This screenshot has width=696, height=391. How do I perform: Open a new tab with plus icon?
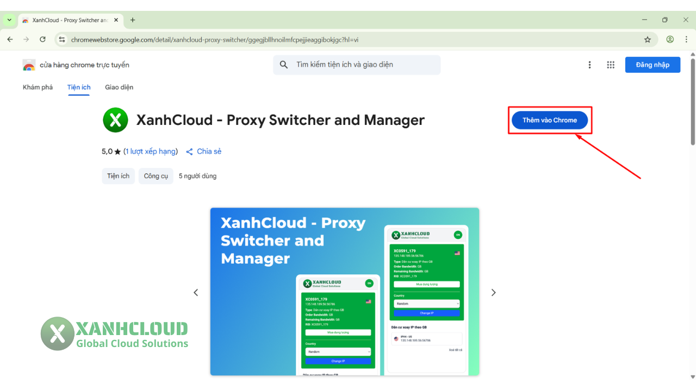tap(133, 20)
